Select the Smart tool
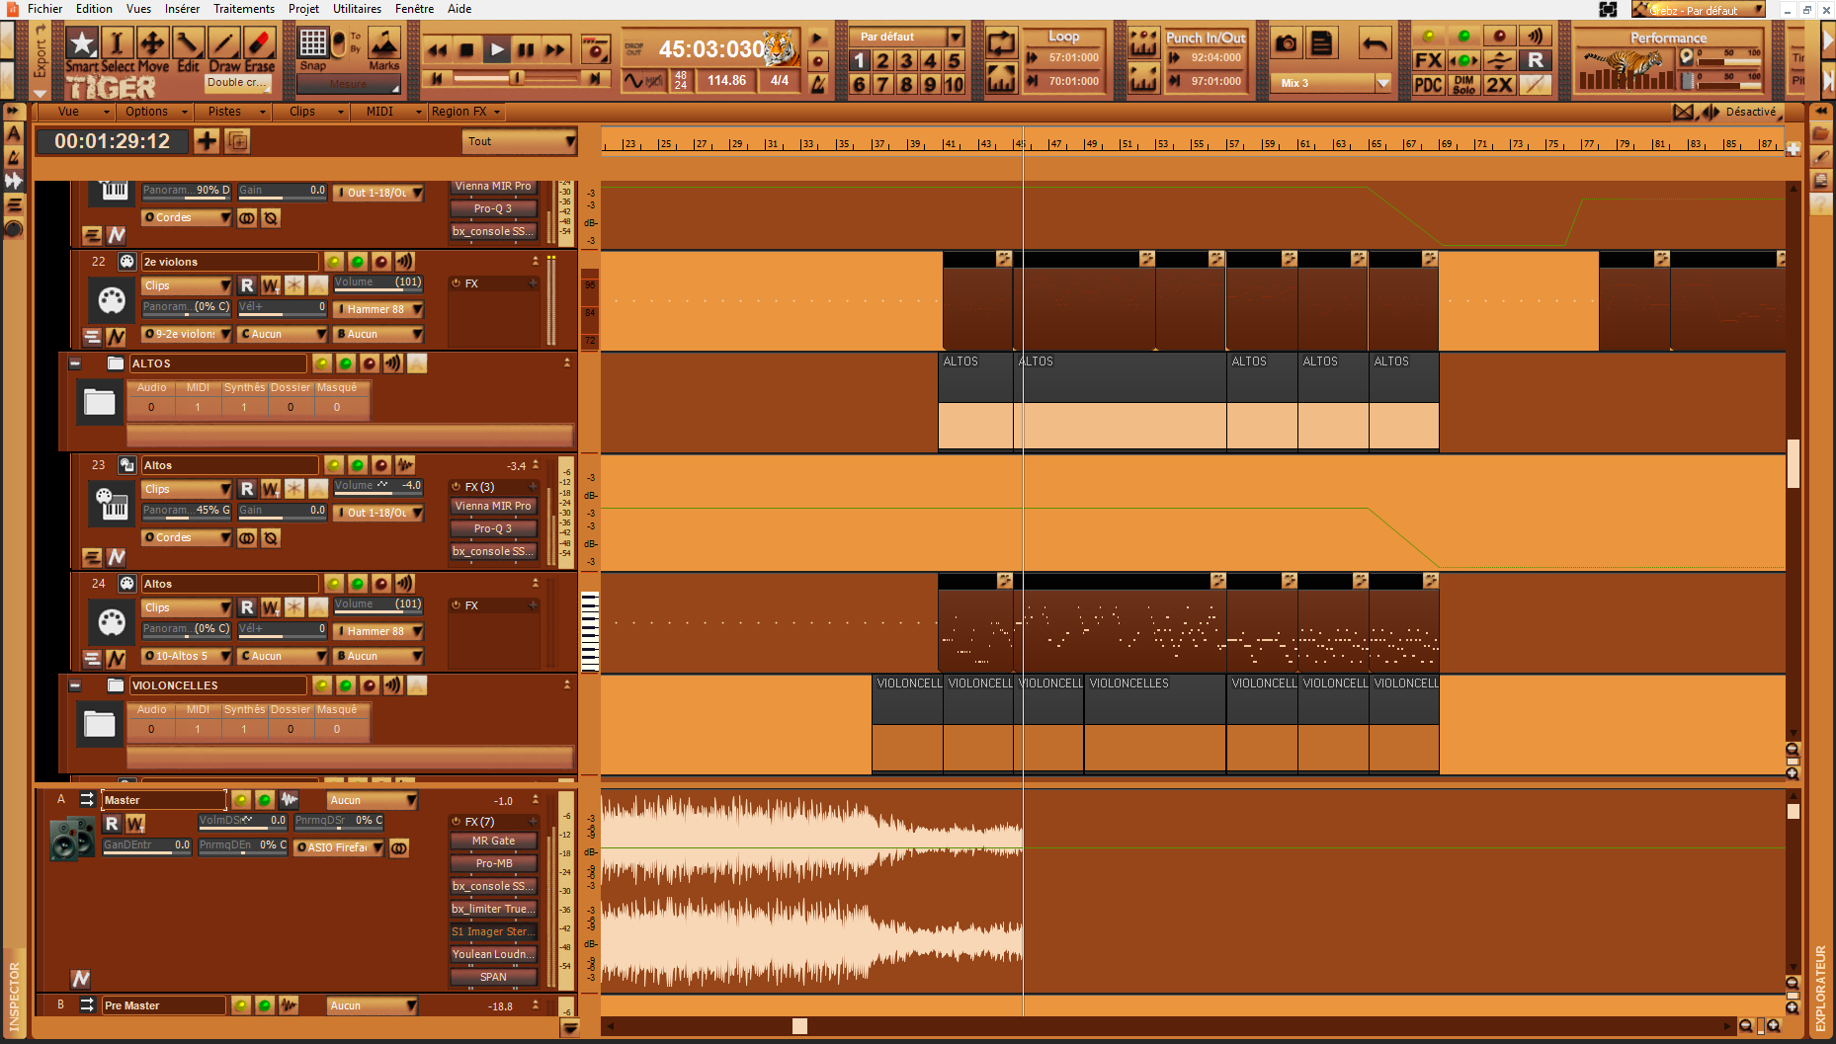This screenshot has height=1044, width=1836. [81, 43]
